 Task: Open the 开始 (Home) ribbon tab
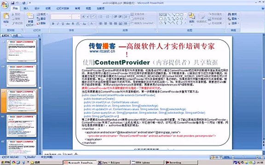click(15, 8)
